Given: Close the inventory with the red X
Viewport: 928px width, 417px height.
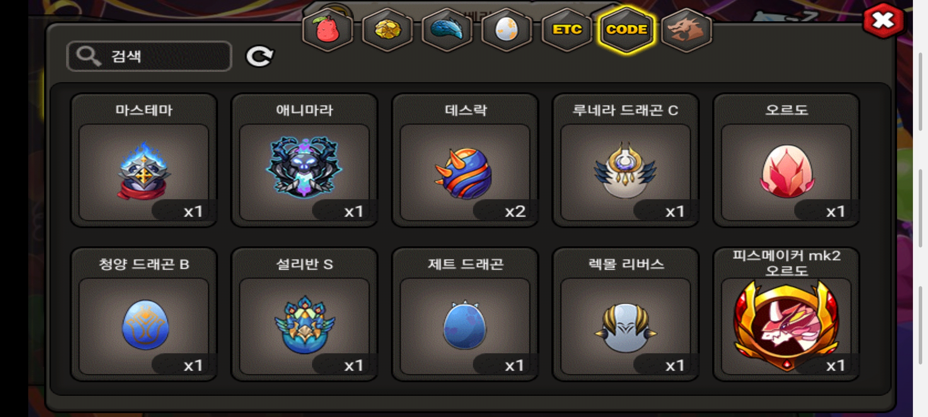Looking at the screenshot, I should click(x=884, y=20).
